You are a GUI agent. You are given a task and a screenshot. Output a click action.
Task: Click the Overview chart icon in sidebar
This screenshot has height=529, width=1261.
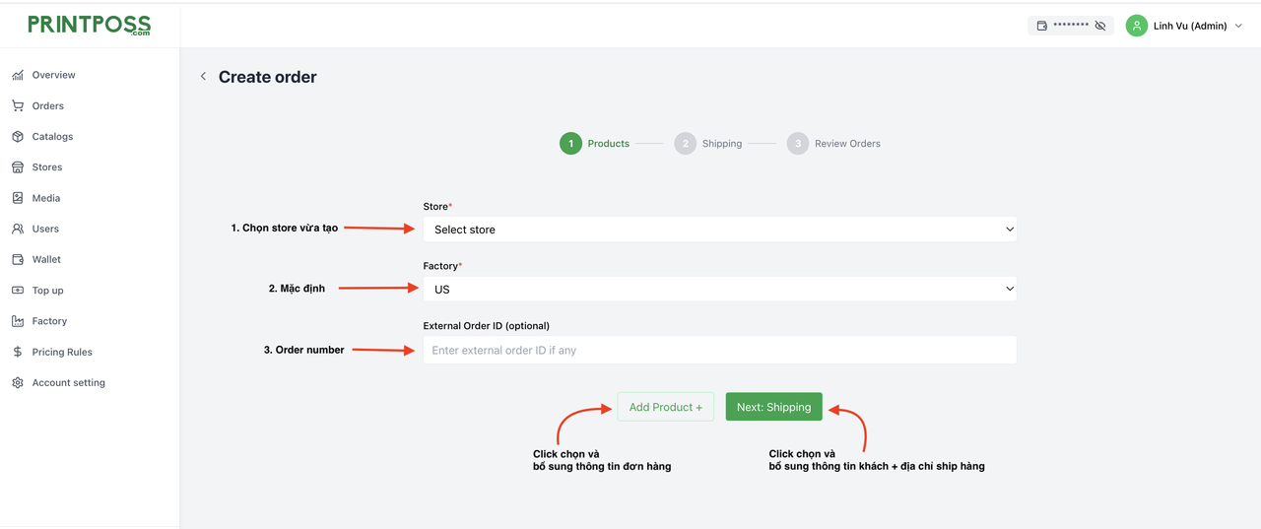(x=18, y=75)
